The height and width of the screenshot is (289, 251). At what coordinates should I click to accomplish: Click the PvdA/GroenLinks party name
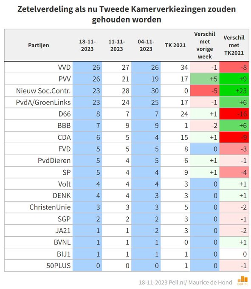43,102
